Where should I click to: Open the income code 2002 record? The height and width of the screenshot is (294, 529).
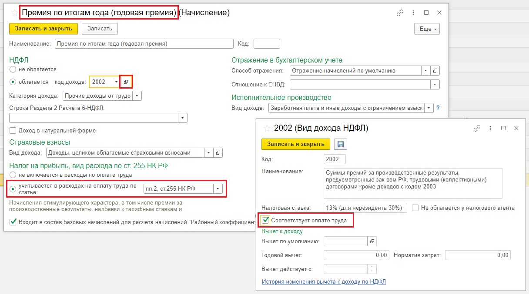[126, 82]
